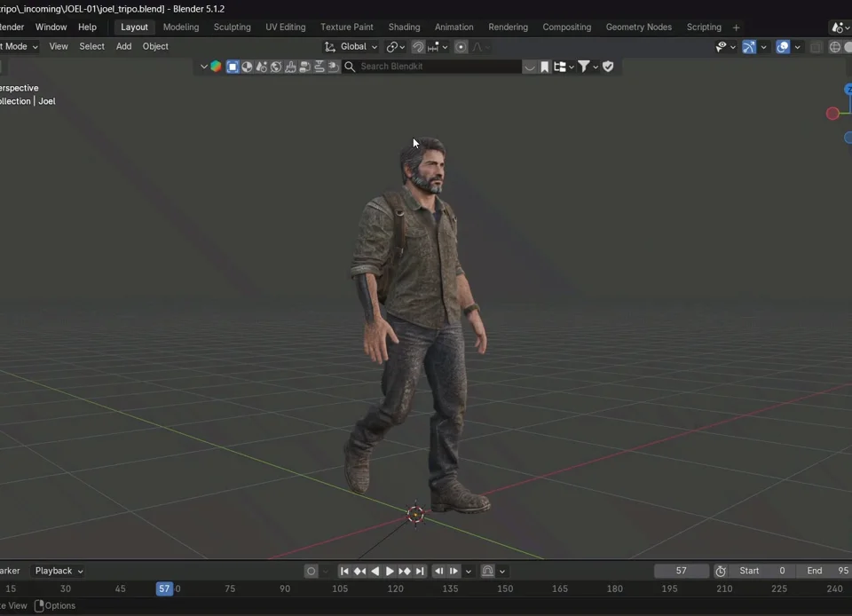Step back one frame
The width and height of the screenshot is (852, 616).
point(438,571)
